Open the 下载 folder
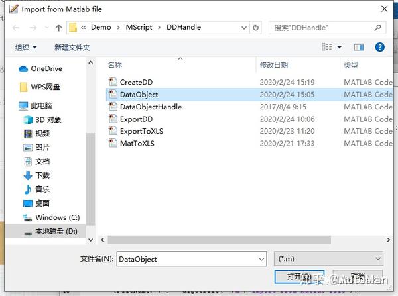 (36, 175)
